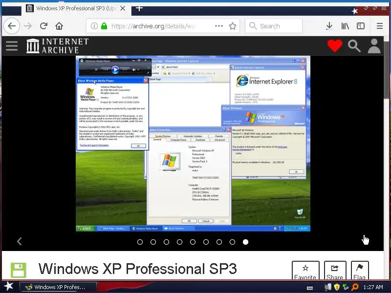The image size is (391, 293).
Task: Select the first carousel dot
Action: [140, 242]
